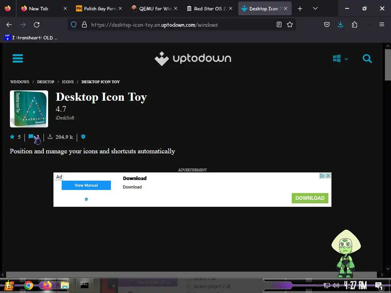
Task: Toggle reader view icon
Action: [279, 24]
